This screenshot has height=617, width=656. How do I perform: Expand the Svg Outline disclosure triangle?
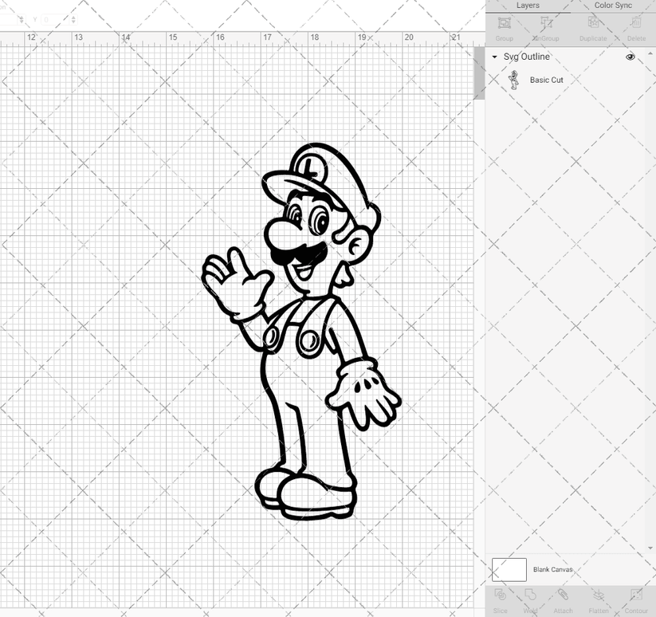tap(495, 57)
